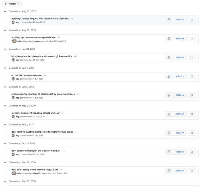Open commit hash link bb54a85

(x=179, y=20)
